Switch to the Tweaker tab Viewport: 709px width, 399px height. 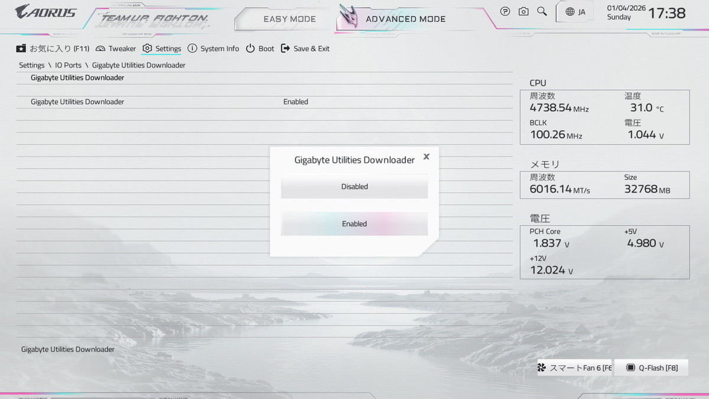point(116,48)
